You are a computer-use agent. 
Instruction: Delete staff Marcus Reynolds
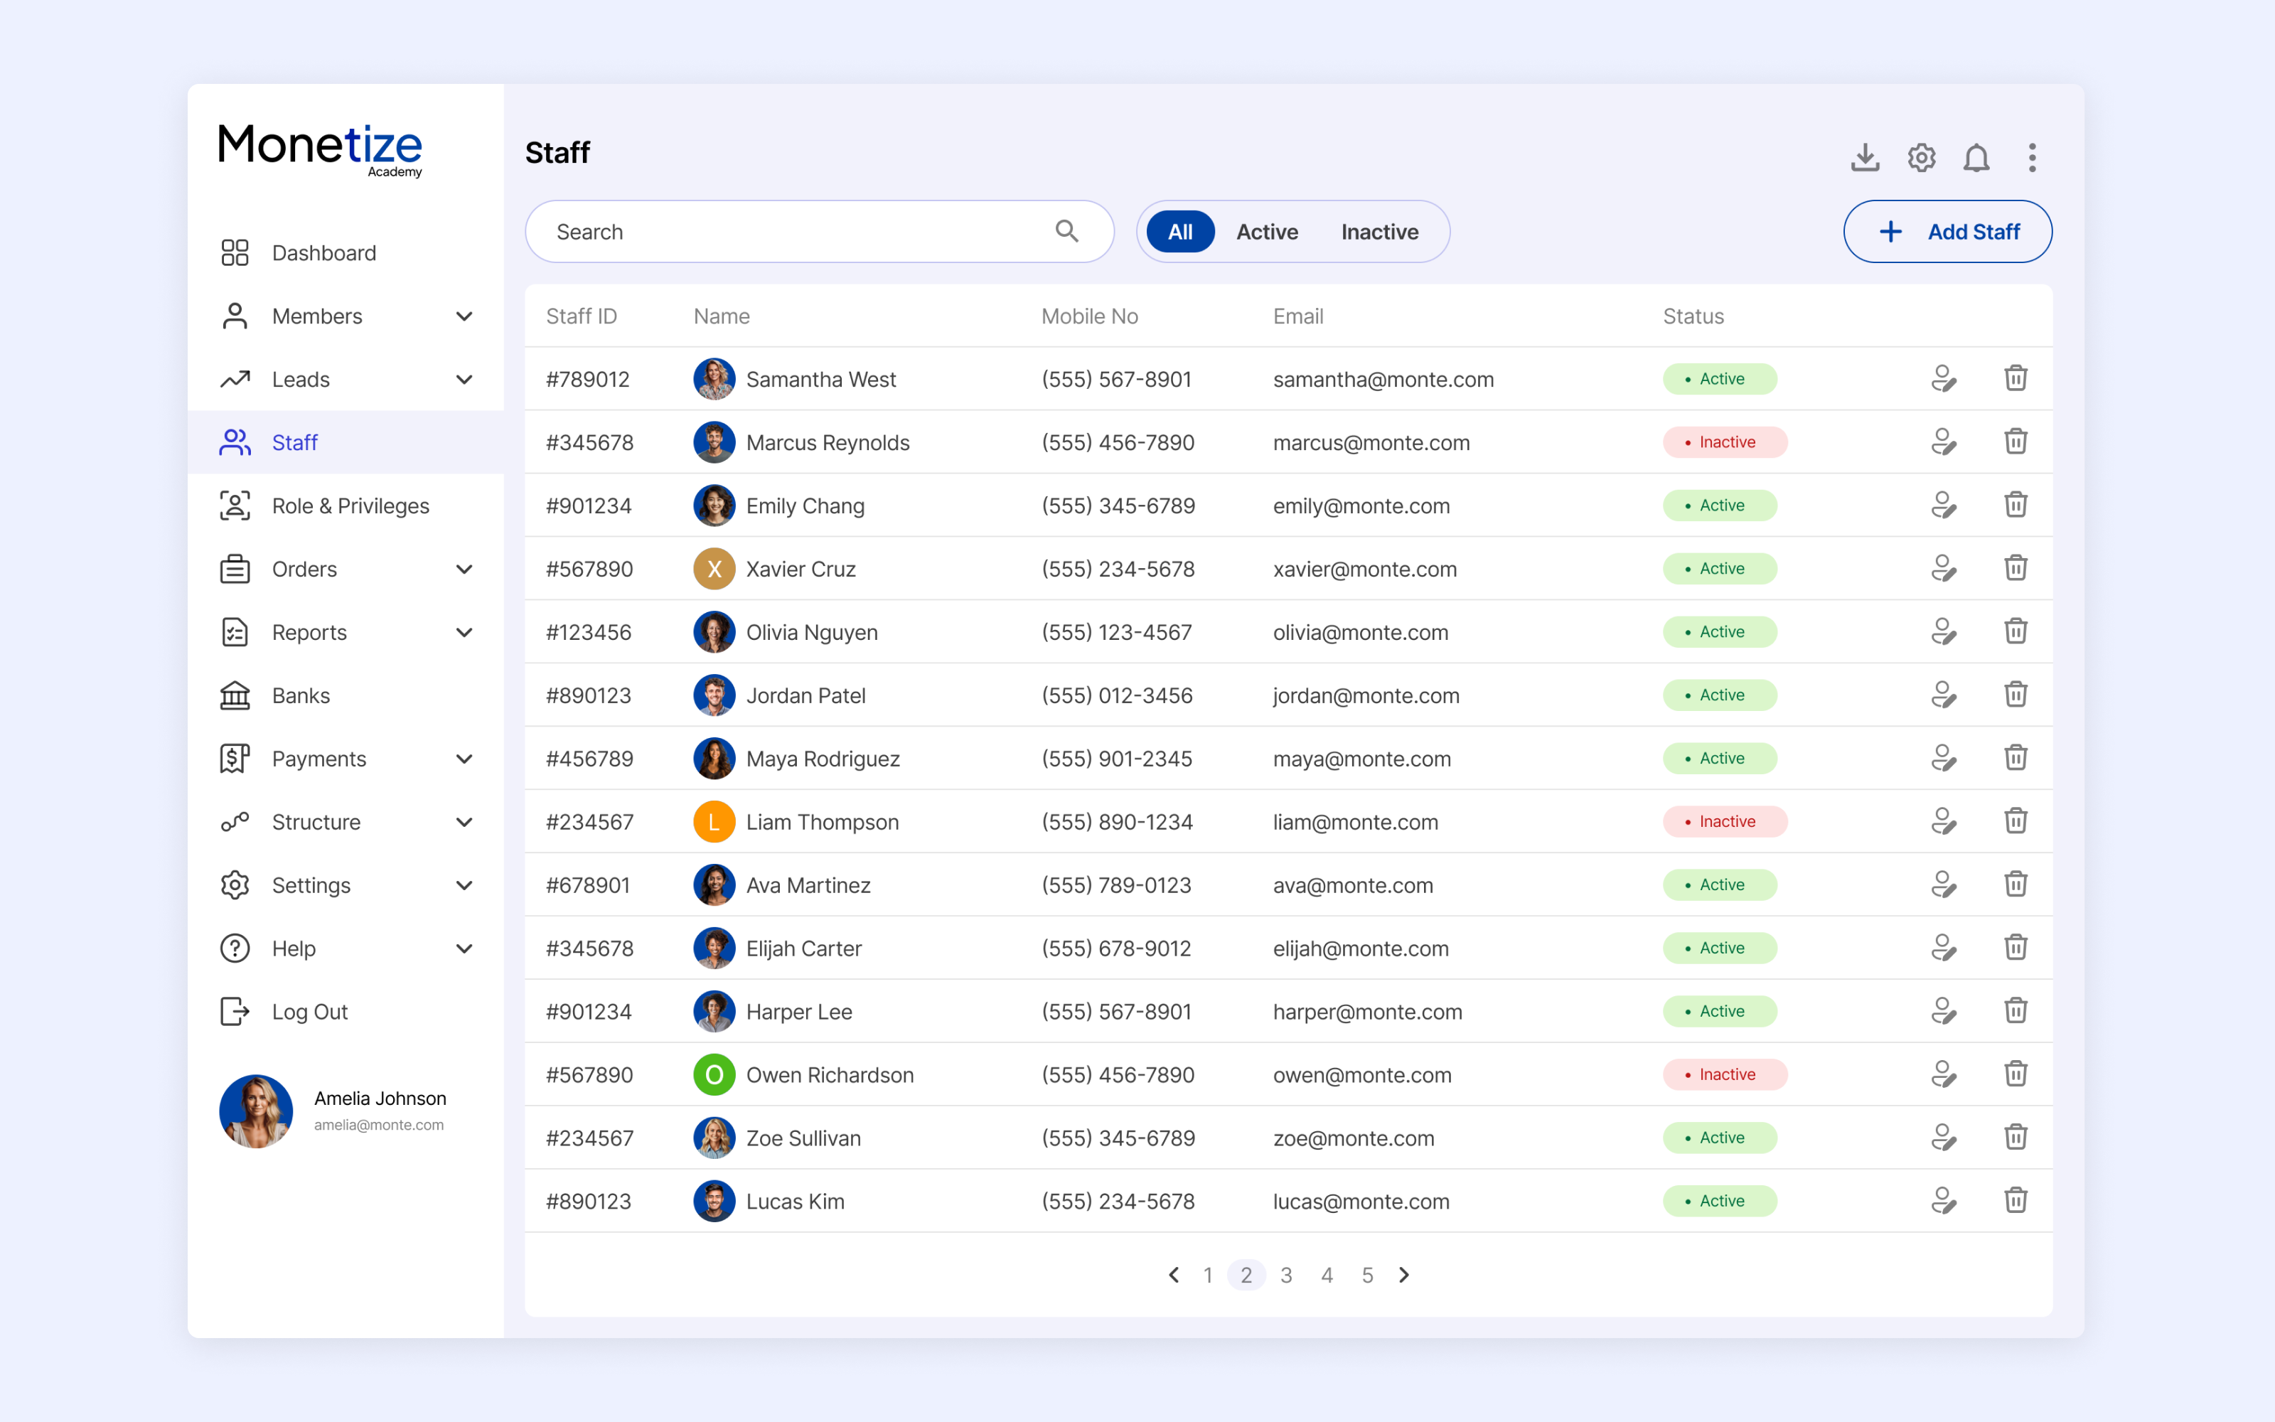coord(2016,441)
